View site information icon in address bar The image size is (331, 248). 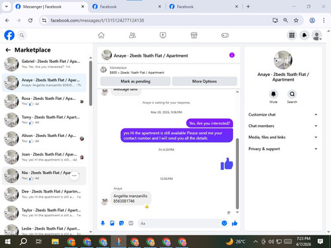click(44, 21)
